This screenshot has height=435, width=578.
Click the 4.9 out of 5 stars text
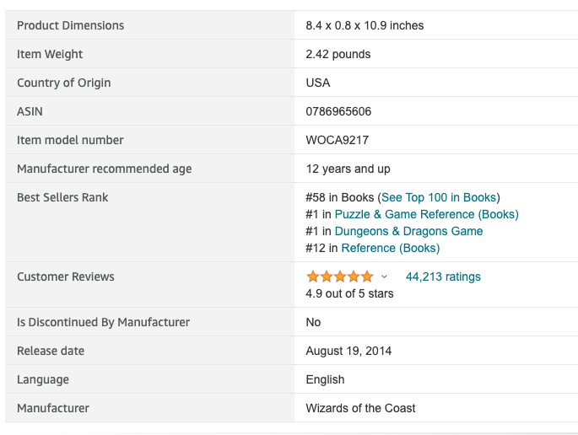[x=349, y=293]
